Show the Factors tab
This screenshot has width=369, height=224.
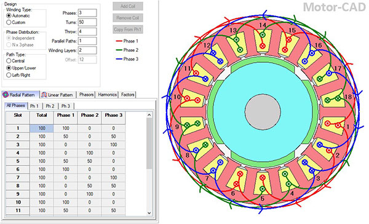[128, 95]
